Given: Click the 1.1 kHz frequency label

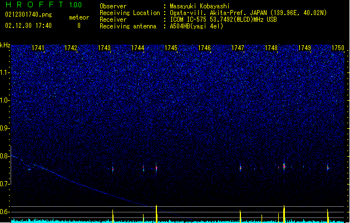Looking at the screenshot, I should click(5, 72).
